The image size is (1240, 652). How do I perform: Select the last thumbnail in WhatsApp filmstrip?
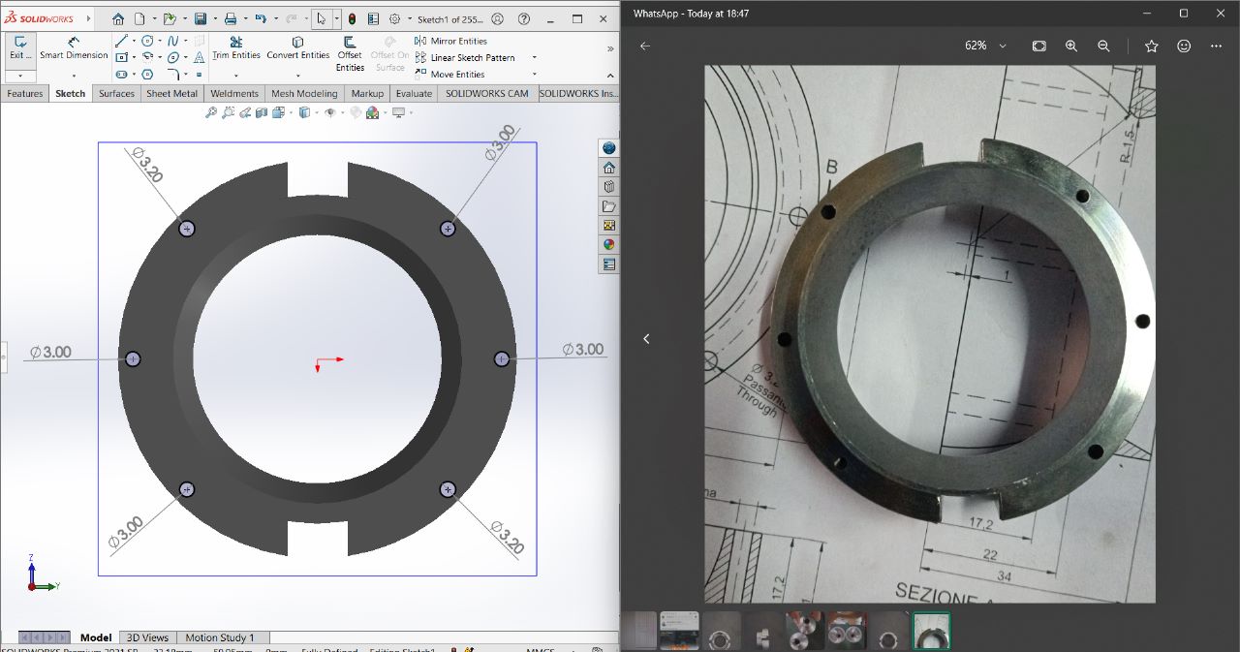(930, 631)
